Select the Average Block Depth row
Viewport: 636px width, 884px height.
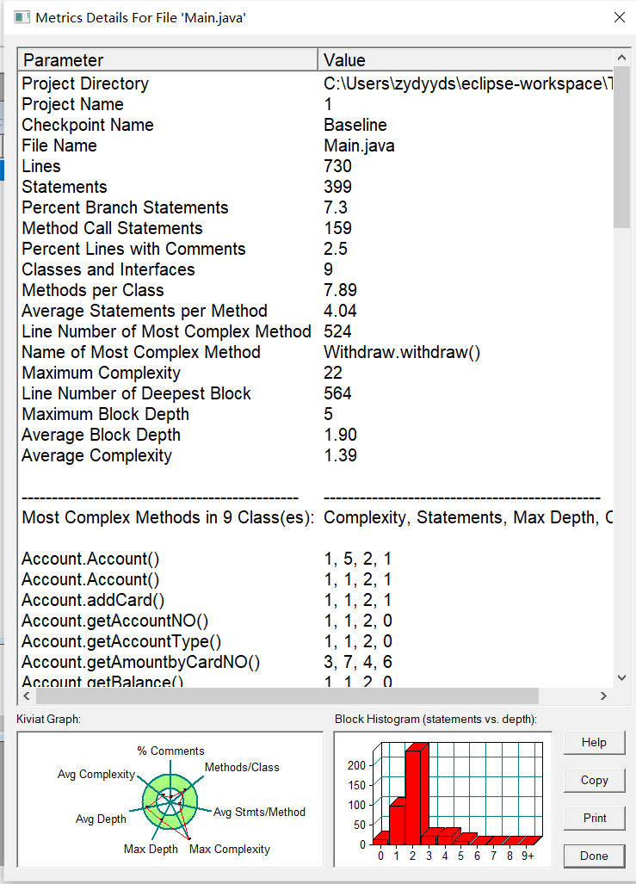[316, 435]
